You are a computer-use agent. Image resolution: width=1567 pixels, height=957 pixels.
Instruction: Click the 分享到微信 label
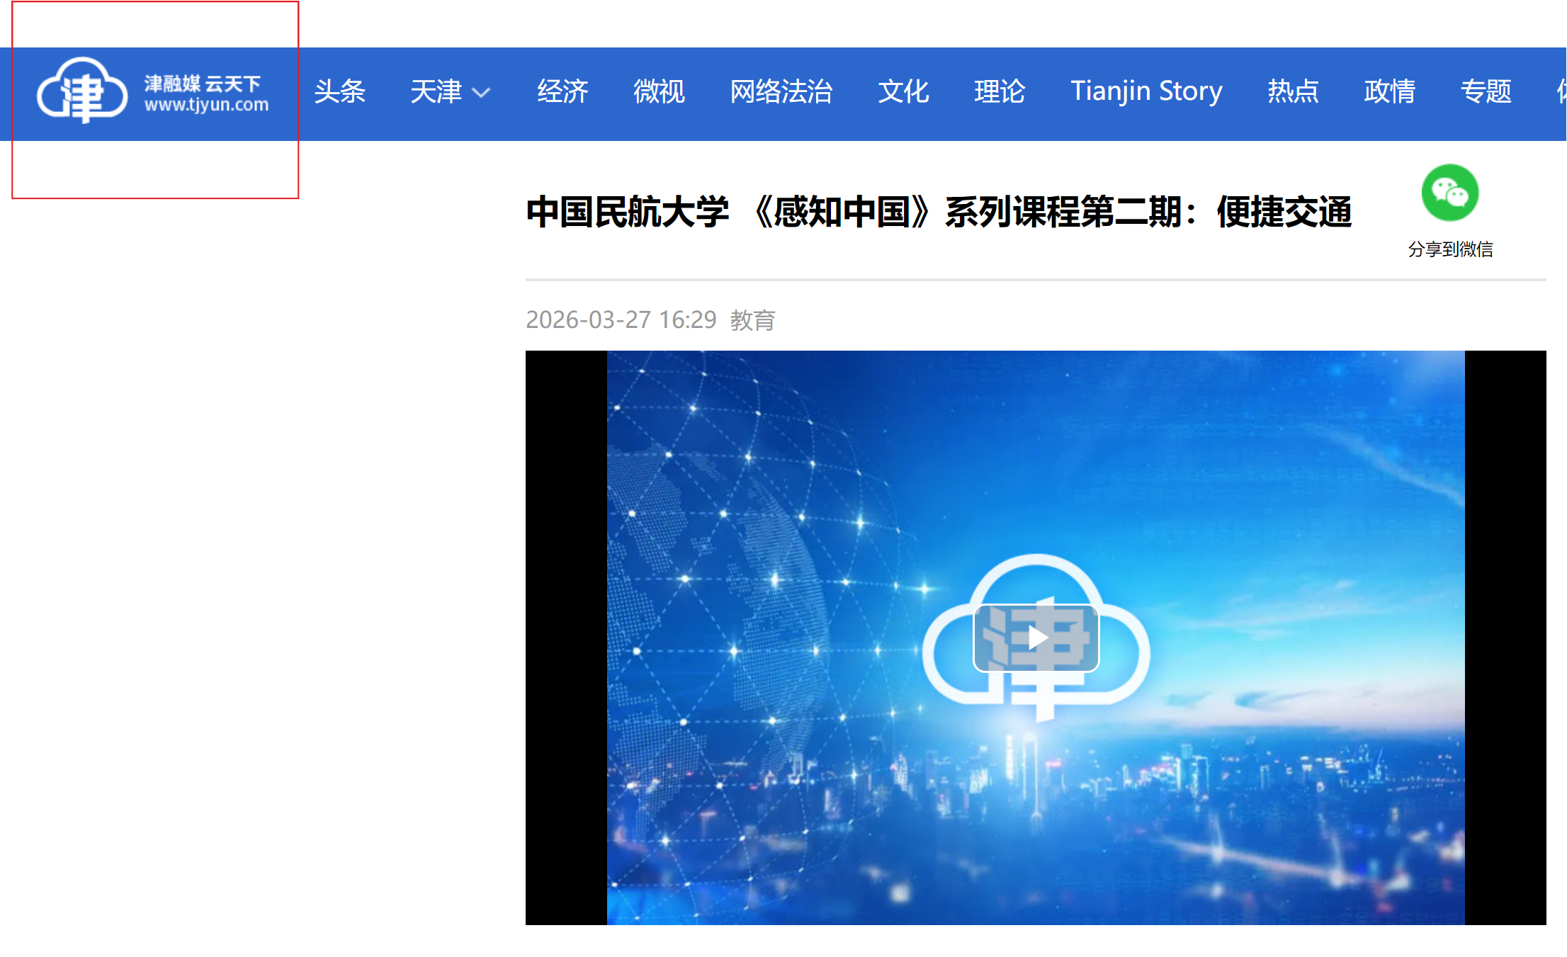(1450, 249)
